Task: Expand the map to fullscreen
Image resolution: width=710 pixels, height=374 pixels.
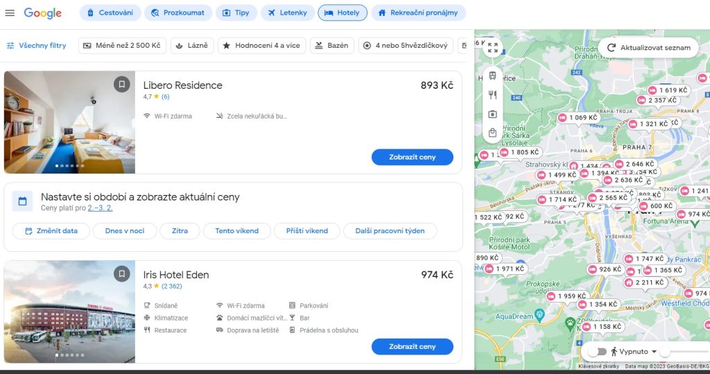Action: pos(493,48)
